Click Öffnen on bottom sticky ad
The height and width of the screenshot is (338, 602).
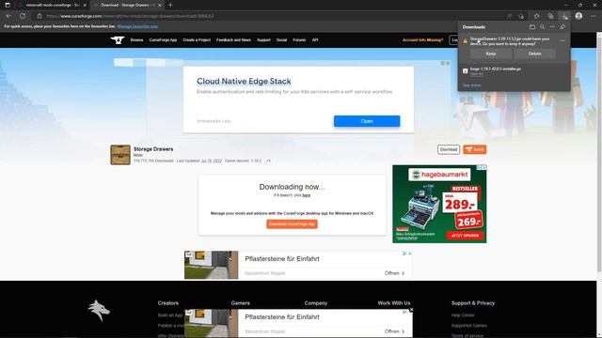pyautogui.click(x=394, y=331)
